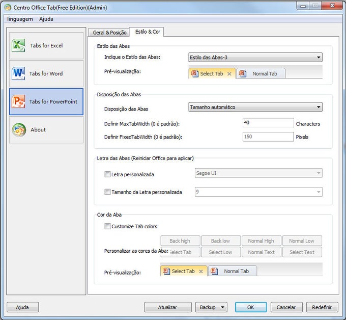Click the PowerPoint icon in sidebar
346x320 pixels.
point(18,101)
